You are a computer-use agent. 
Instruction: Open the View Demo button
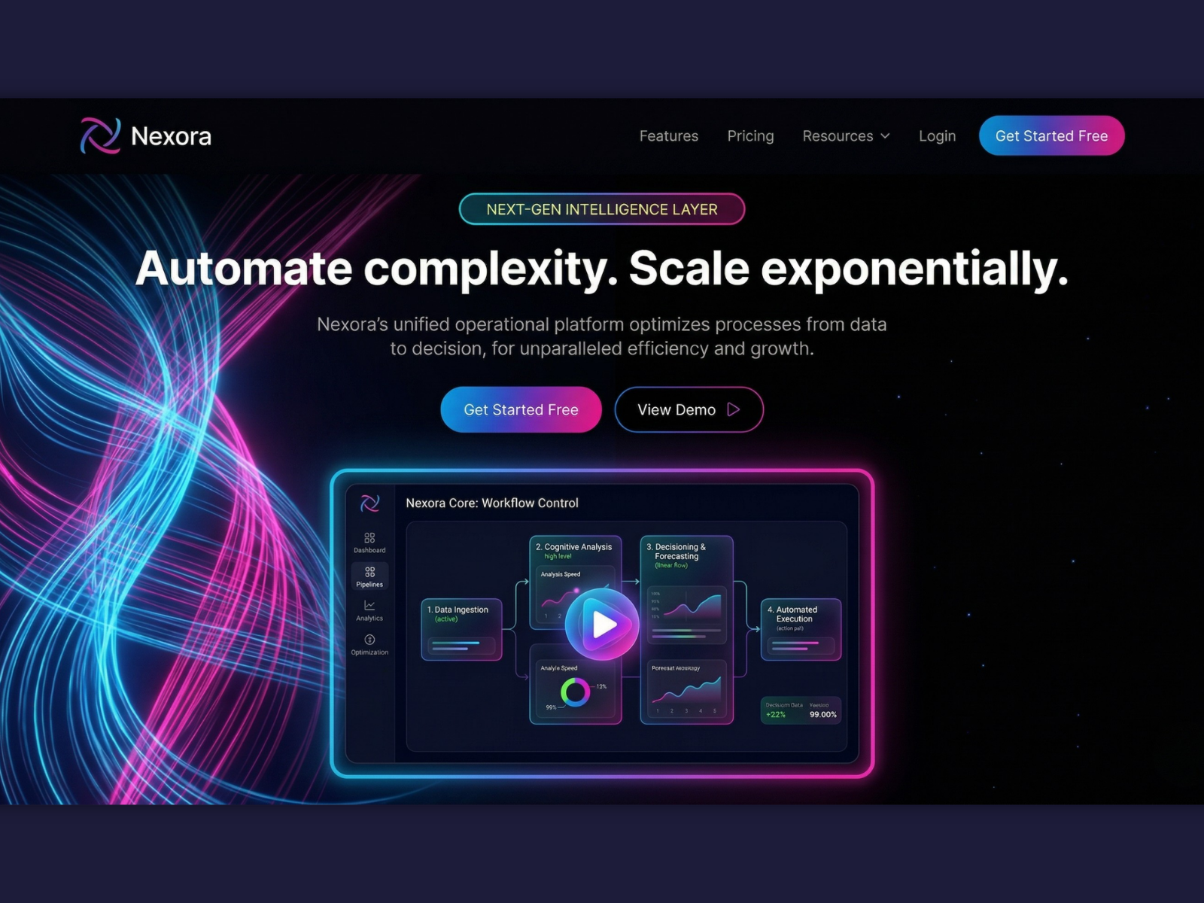point(689,410)
